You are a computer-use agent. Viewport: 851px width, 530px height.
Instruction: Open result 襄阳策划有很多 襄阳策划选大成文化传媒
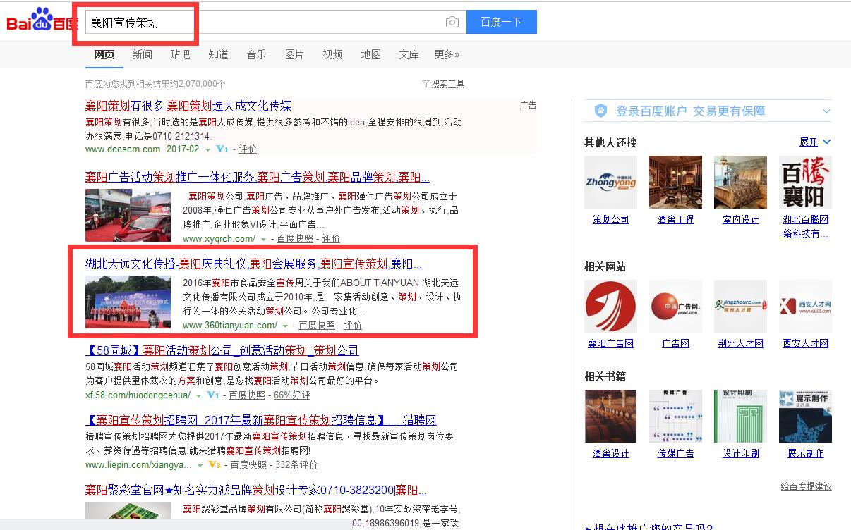pos(188,106)
